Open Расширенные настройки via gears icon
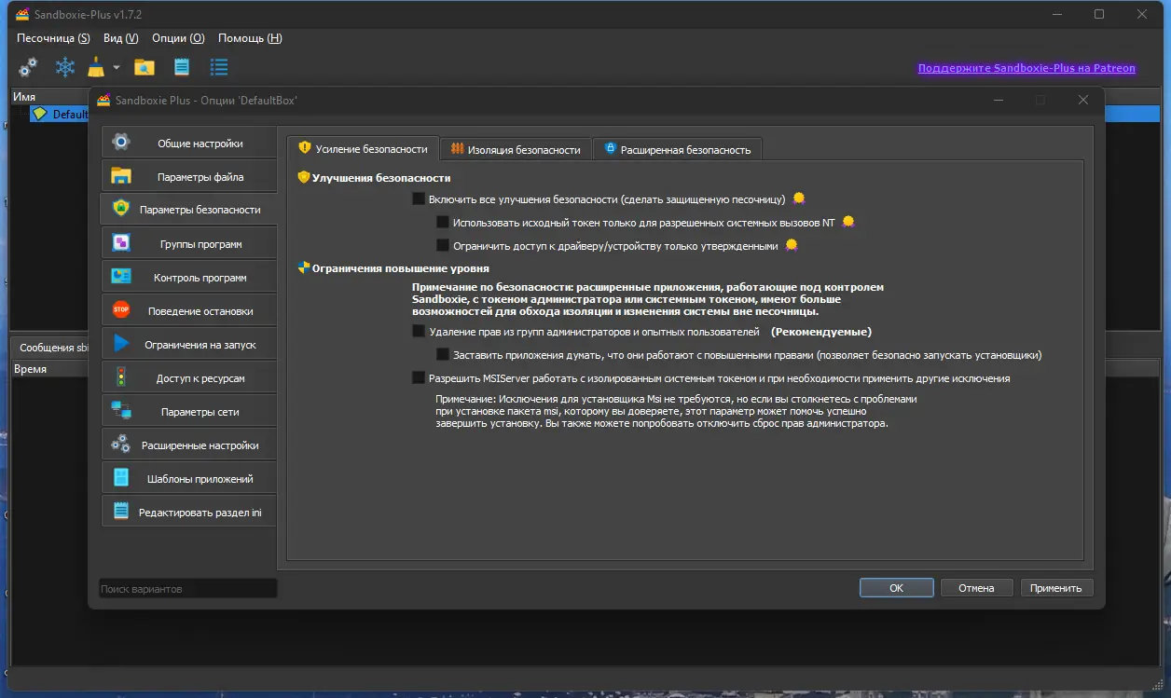The image size is (1171, 698). point(121,445)
